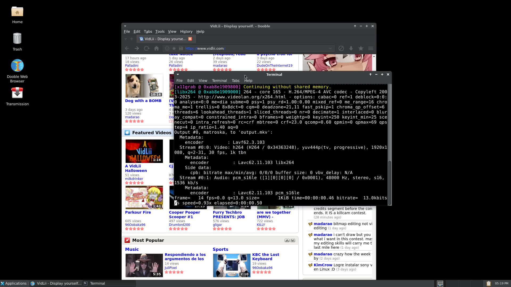Open site information icon in address bar
The width and height of the screenshot is (511, 287).
click(x=167, y=48)
